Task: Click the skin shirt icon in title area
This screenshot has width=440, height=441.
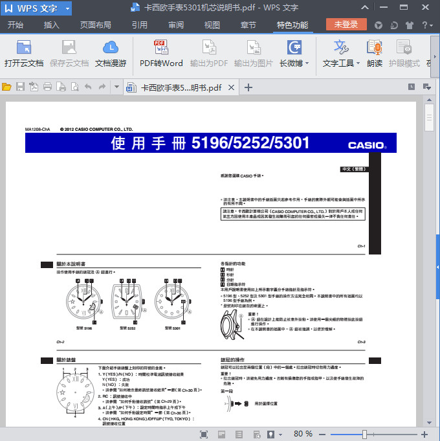Action: 410,26
